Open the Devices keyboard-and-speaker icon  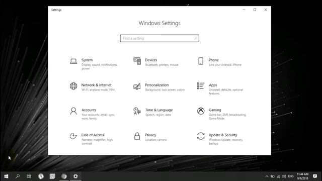(x=137, y=61)
